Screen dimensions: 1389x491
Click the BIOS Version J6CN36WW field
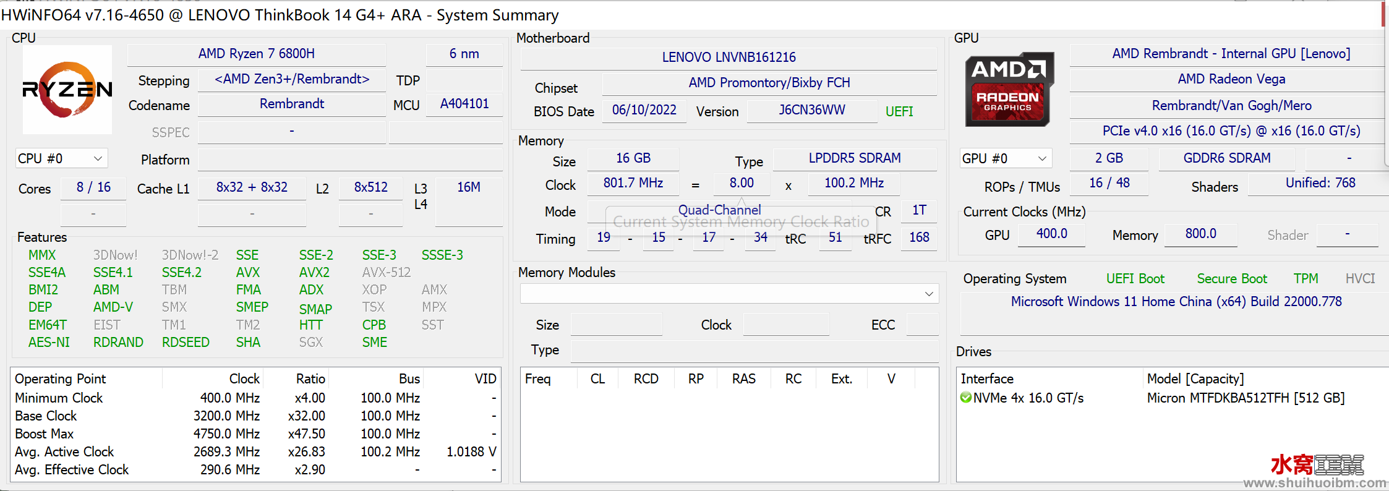tap(811, 110)
